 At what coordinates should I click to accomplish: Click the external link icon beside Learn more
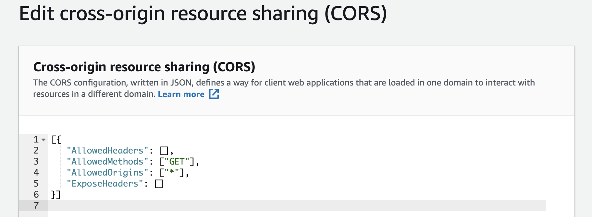(214, 94)
